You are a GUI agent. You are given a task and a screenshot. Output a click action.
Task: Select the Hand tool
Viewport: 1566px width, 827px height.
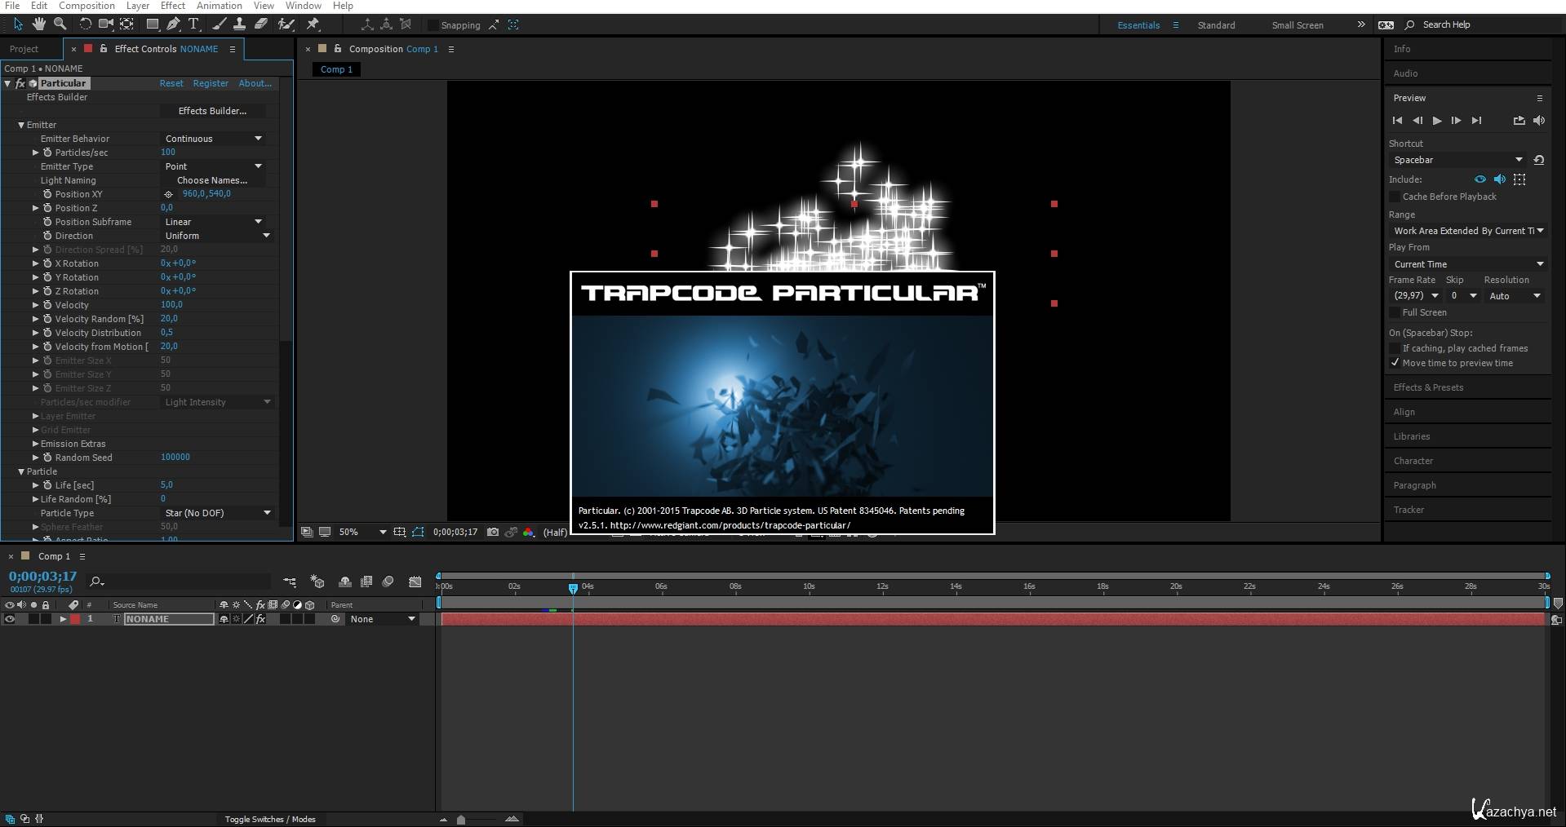38,24
